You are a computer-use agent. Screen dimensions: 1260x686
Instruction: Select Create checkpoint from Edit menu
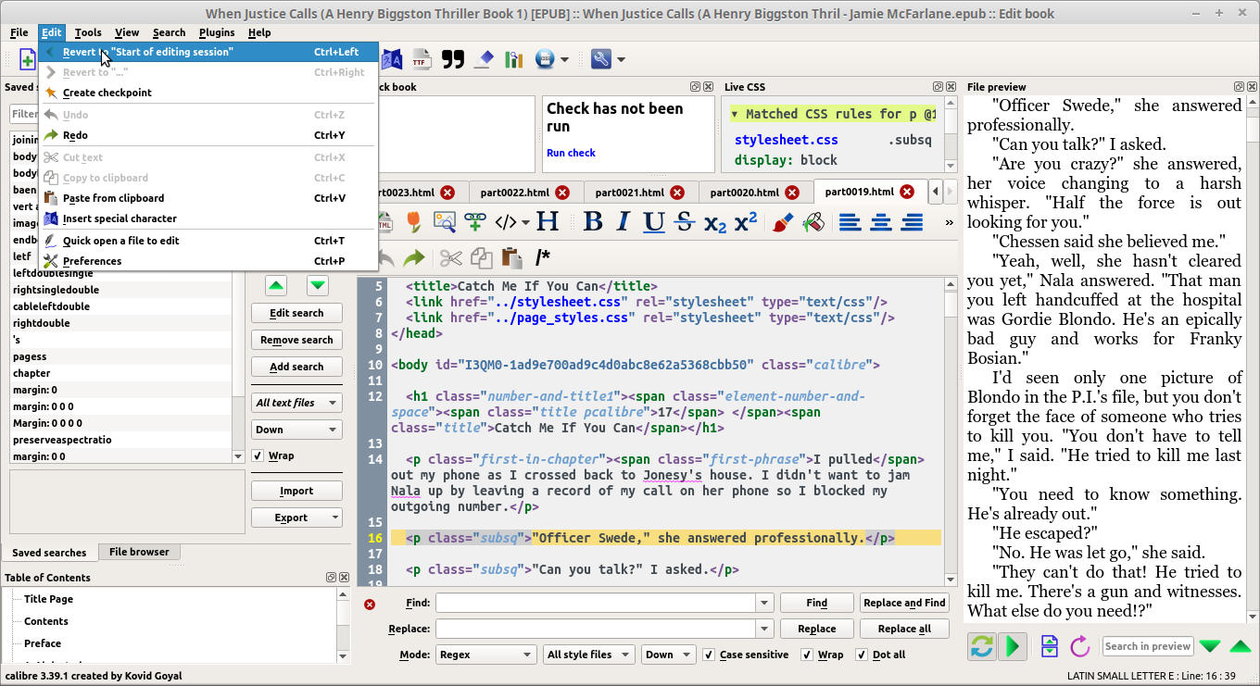click(208, 93)
